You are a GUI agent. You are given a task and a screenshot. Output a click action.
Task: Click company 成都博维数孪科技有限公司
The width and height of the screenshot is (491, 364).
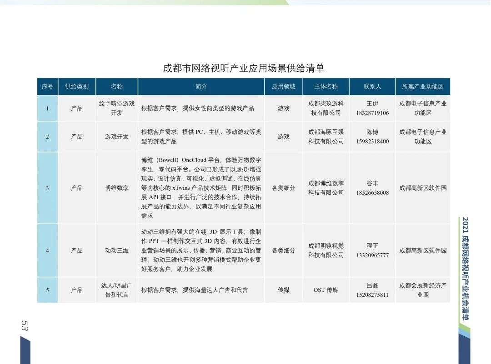(x=326, y=188)
